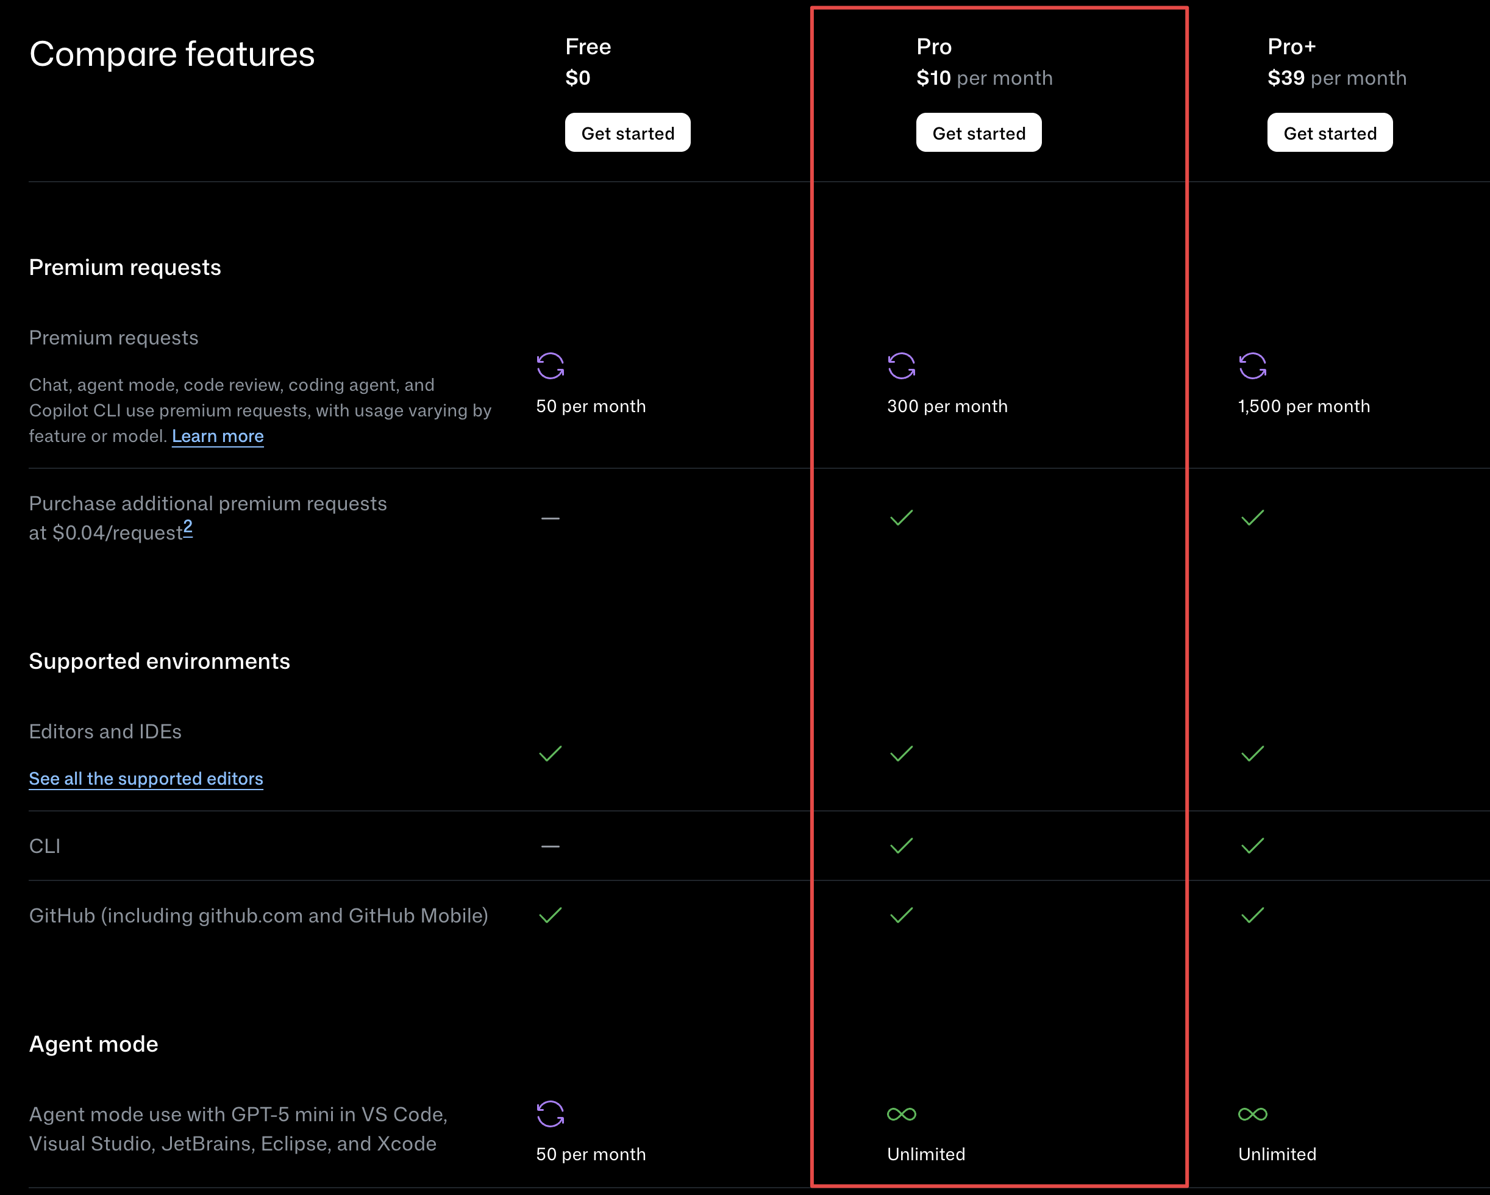
Task: Click the Pro plan heading text
Action: (x=933, y=46)
